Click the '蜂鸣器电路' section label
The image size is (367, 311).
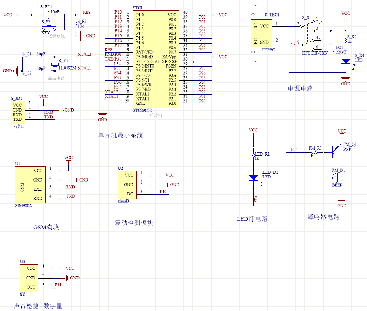coord(323,217)
